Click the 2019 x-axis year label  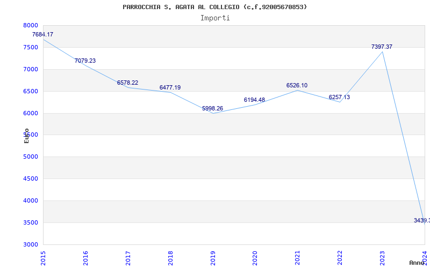[213, 258]
